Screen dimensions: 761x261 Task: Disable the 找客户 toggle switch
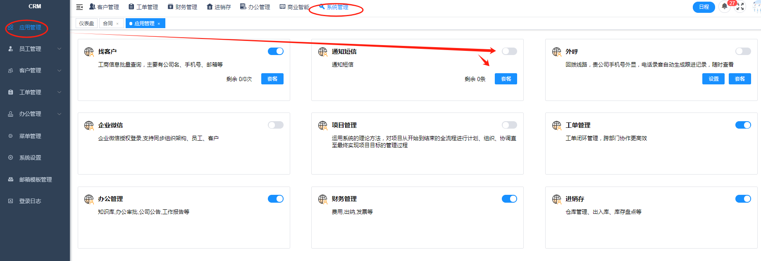[276, 51]
